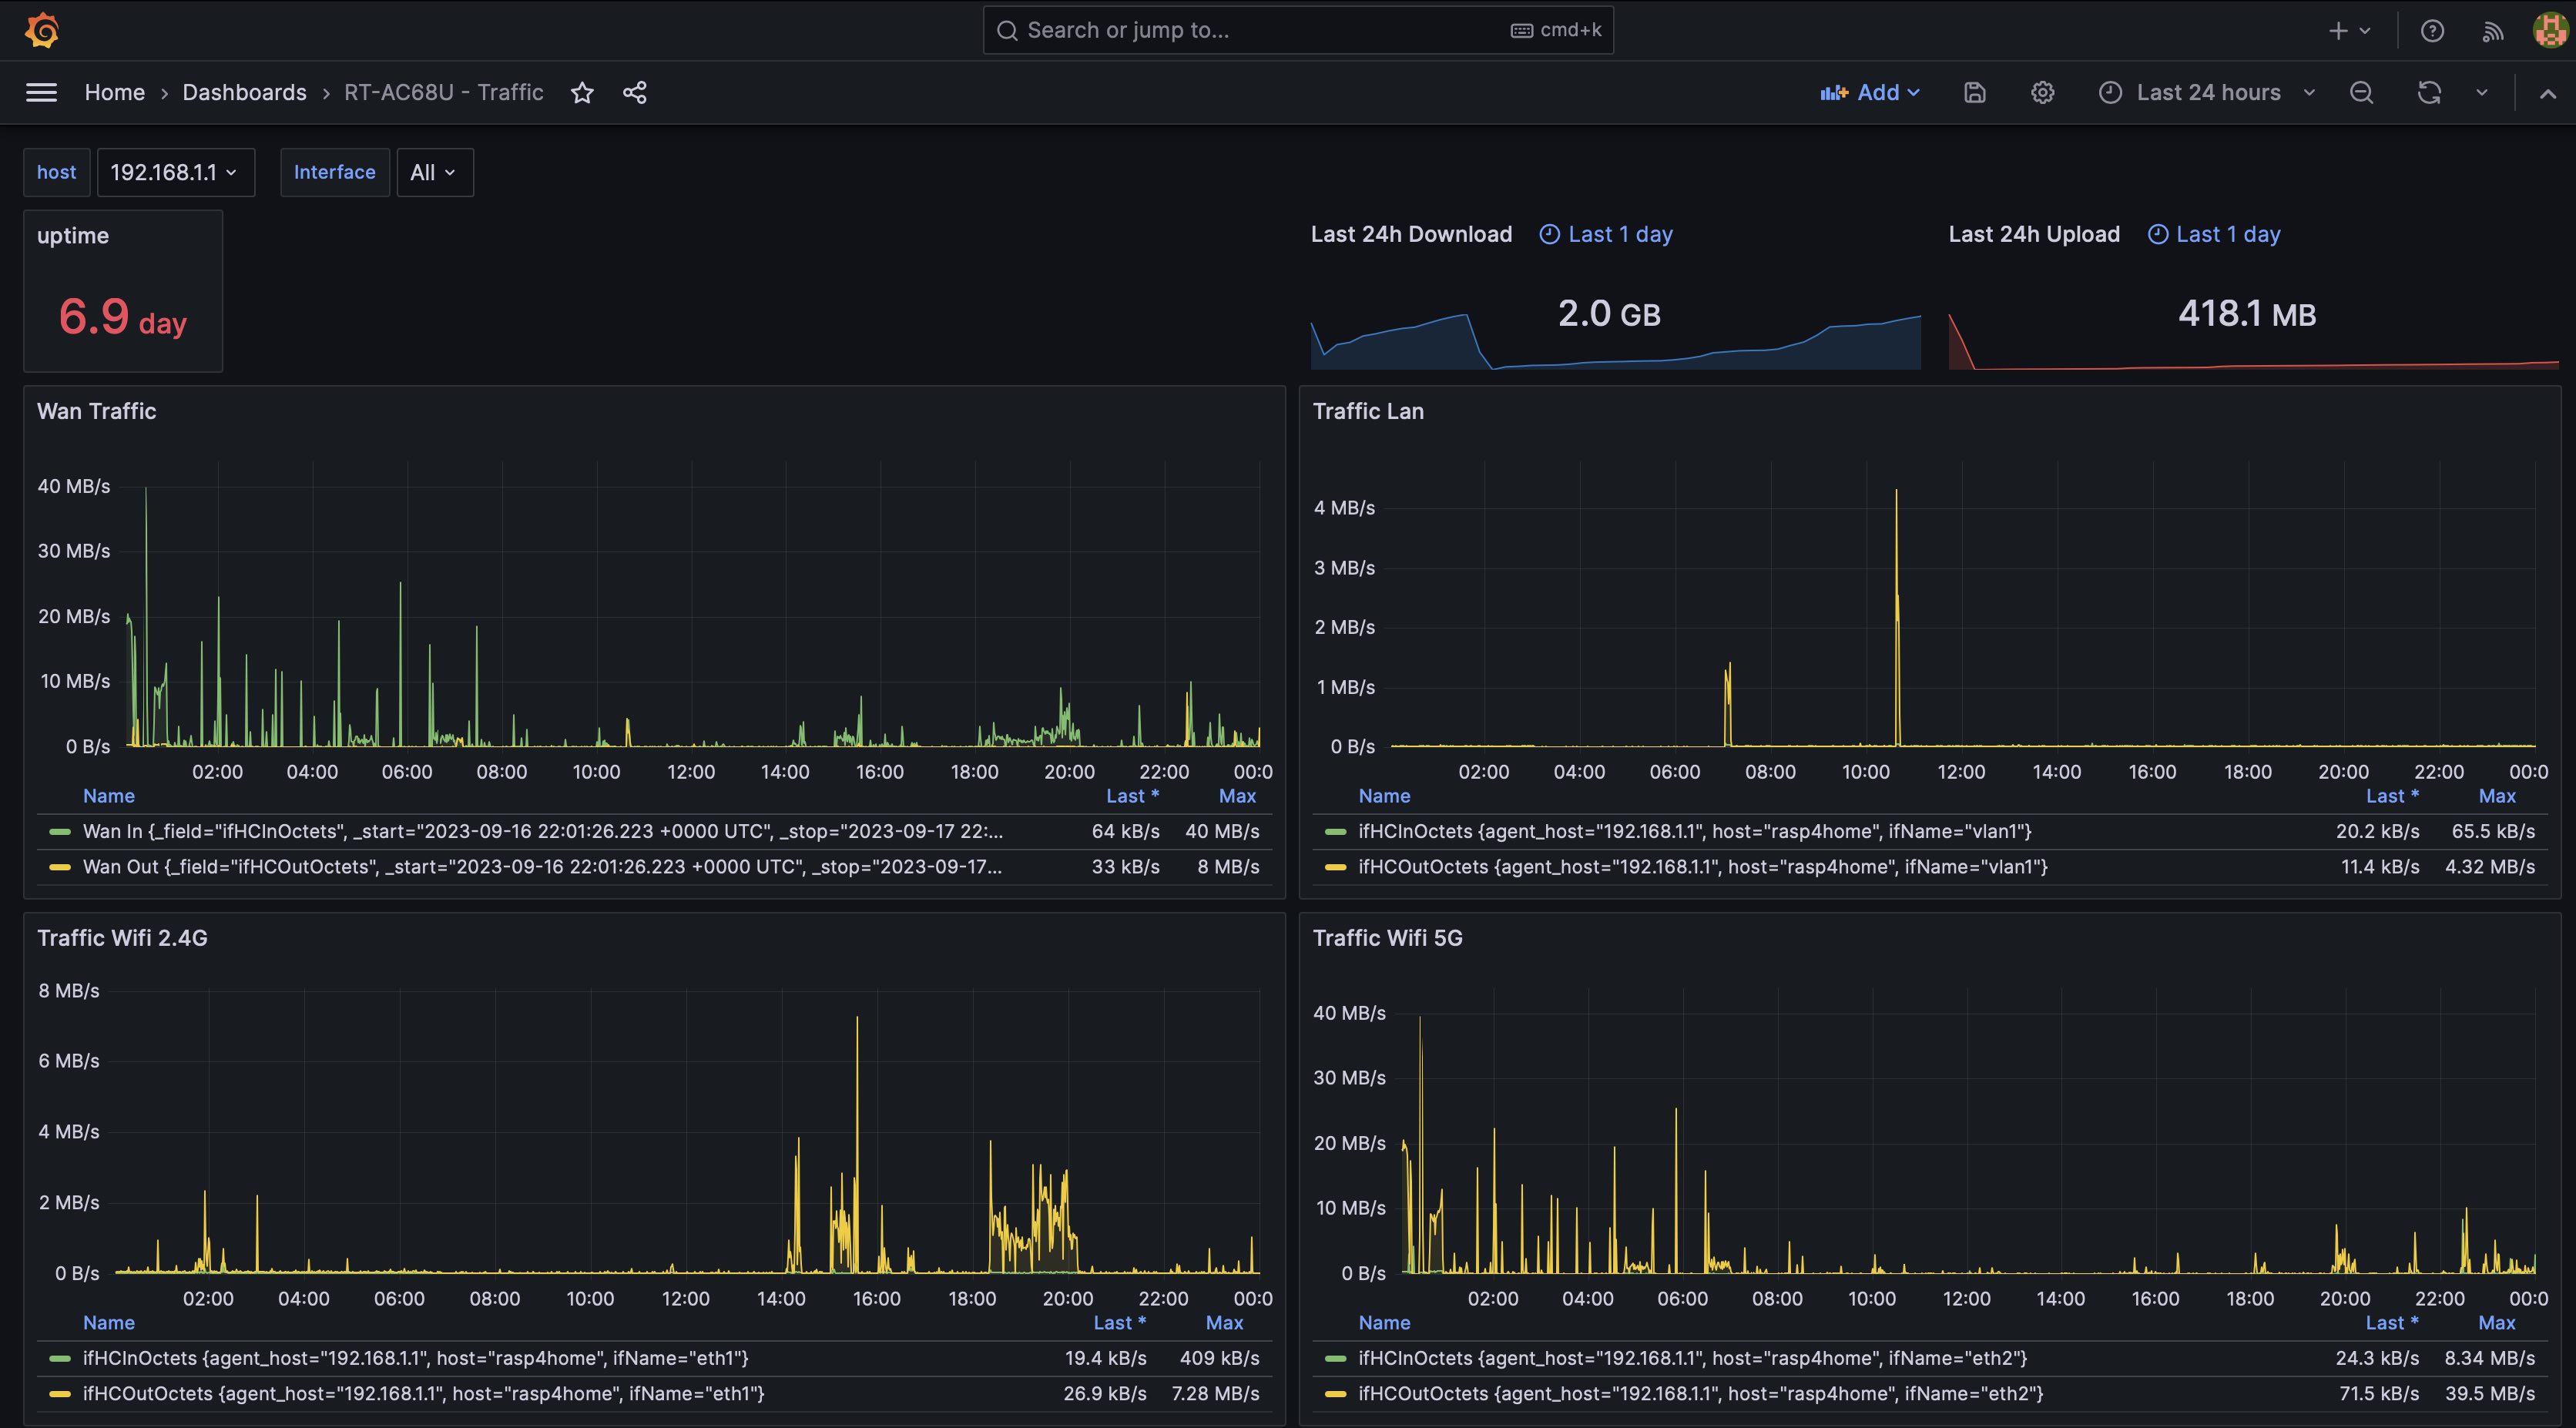
Task: Open the host 192.168.1.1 dropdown
Action: click(175, 173)
